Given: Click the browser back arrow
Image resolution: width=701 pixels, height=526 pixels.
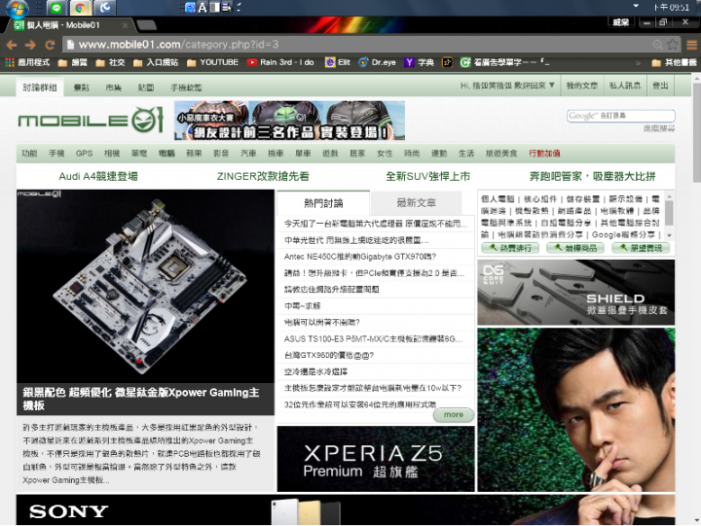Looking at the screenshot, I should (12, 45).
